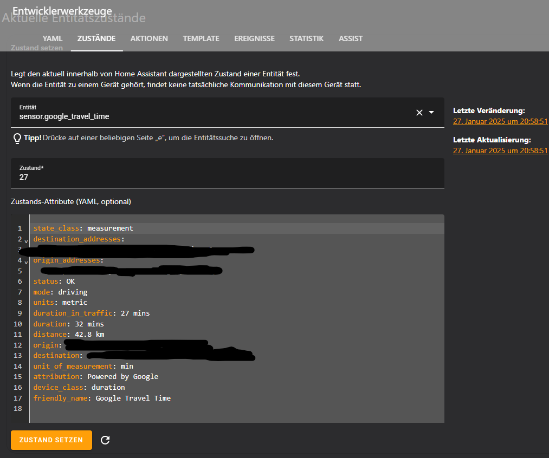Viewport: 549px width, 458px height.
Task: Switch to the Statistik tab
Action: [x=306, y=38]
